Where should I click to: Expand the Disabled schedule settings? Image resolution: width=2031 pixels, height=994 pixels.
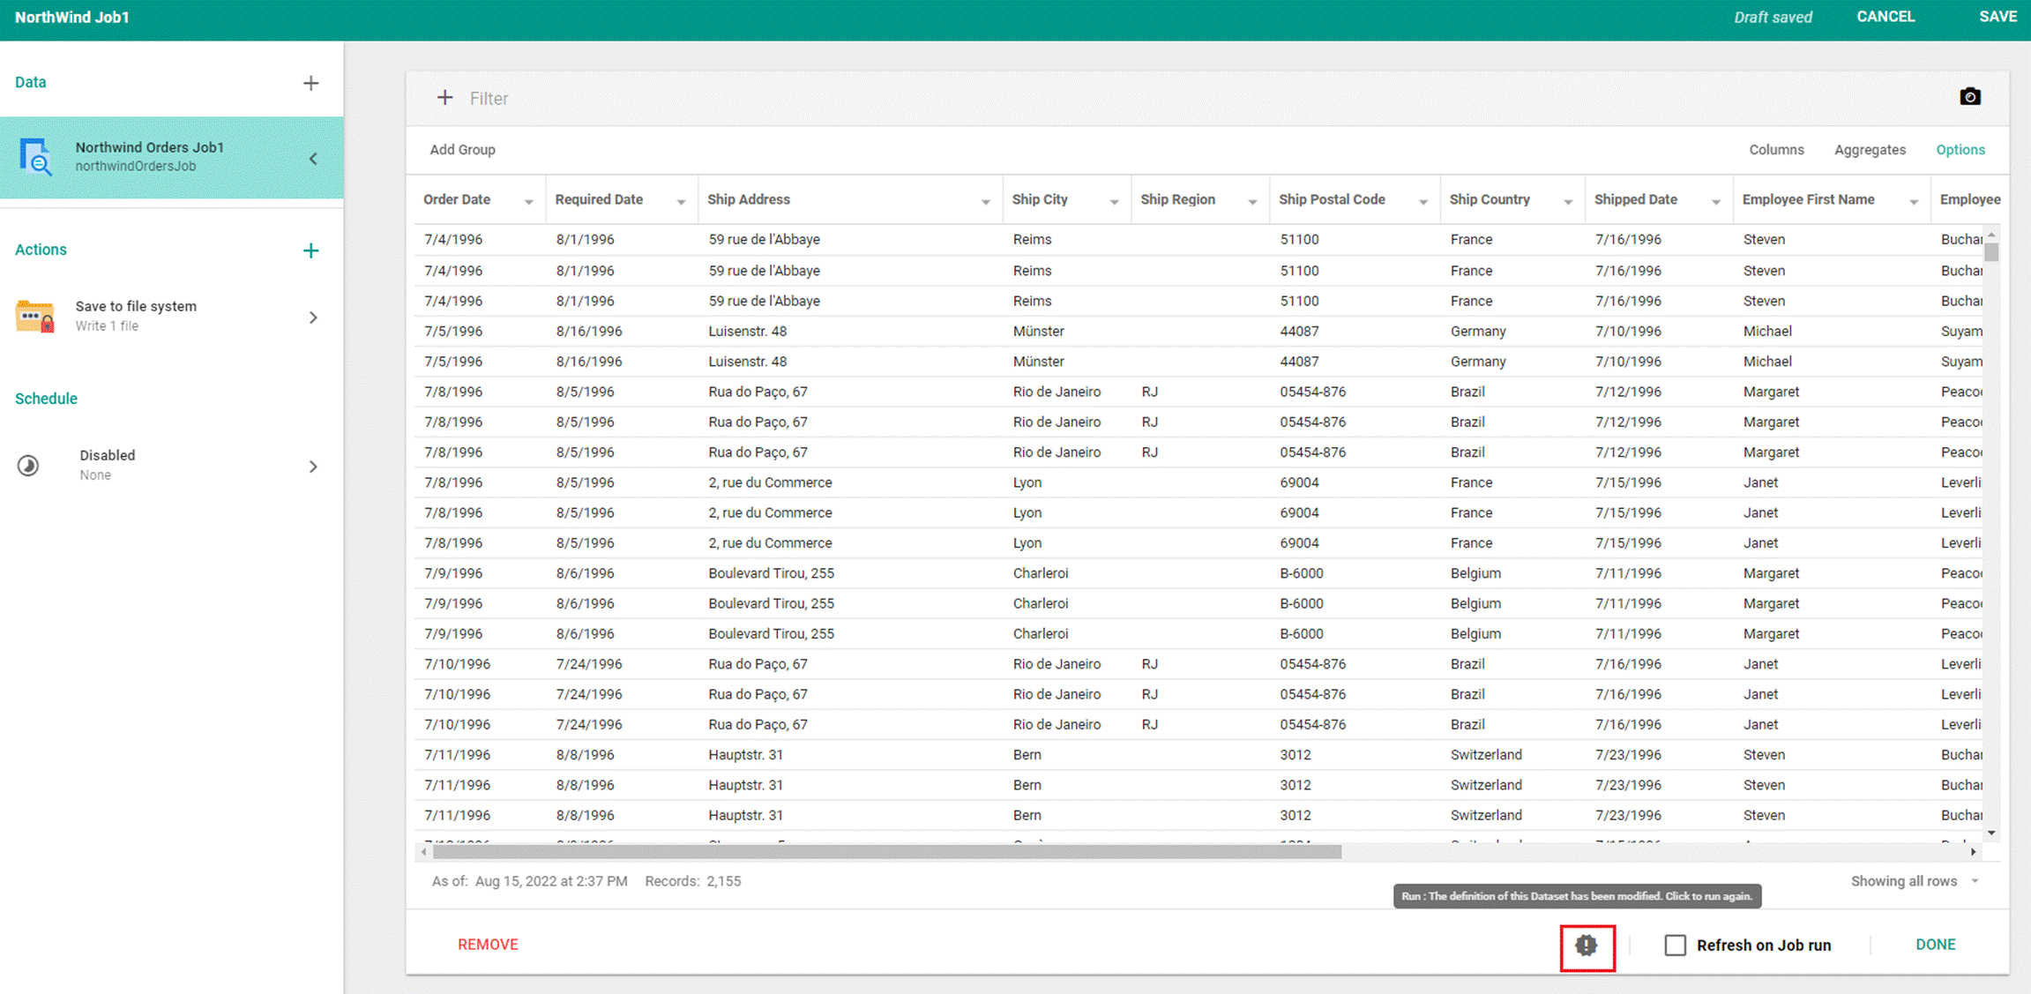[313, 467]
